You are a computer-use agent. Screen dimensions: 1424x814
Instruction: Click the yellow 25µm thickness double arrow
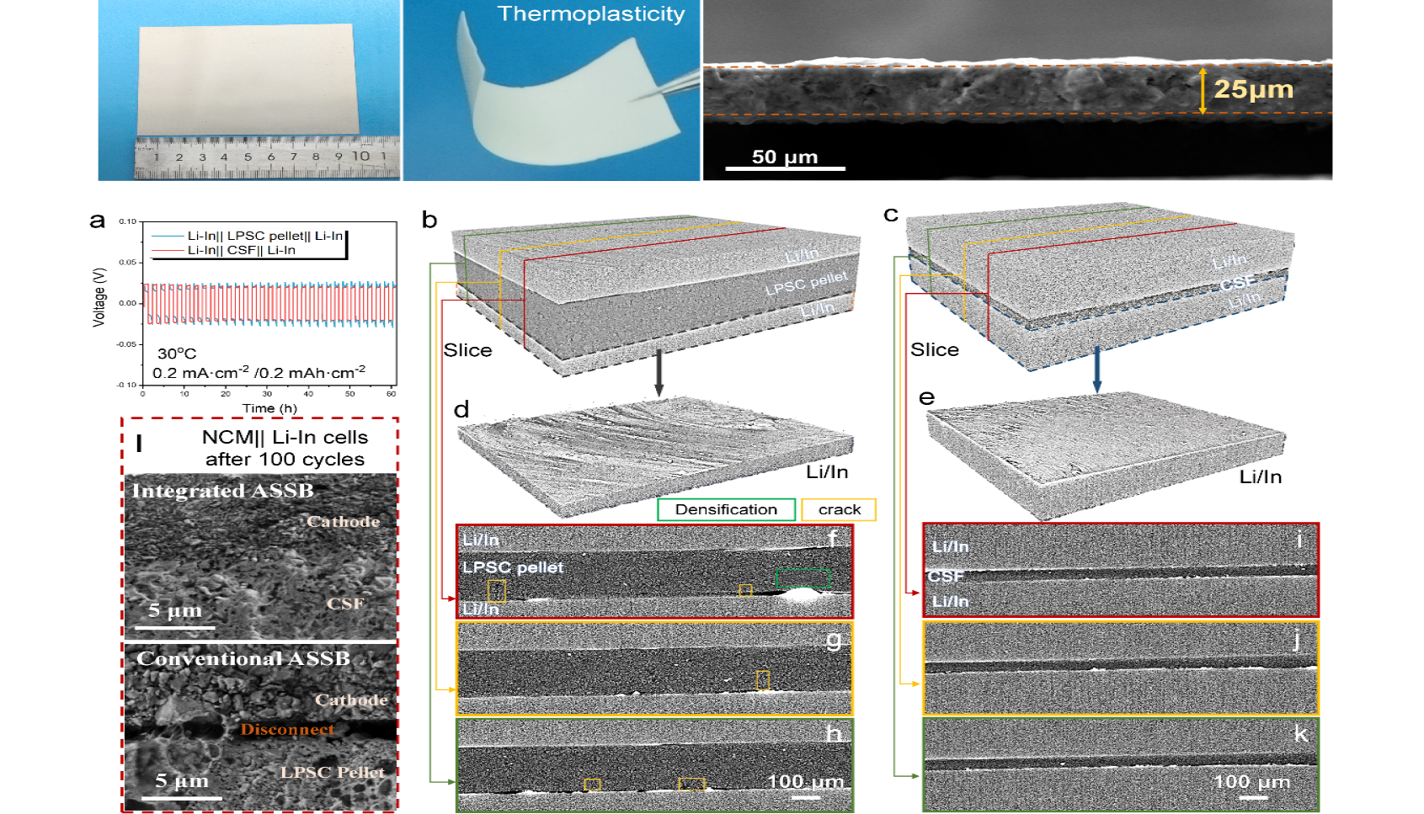point(1203,90)
